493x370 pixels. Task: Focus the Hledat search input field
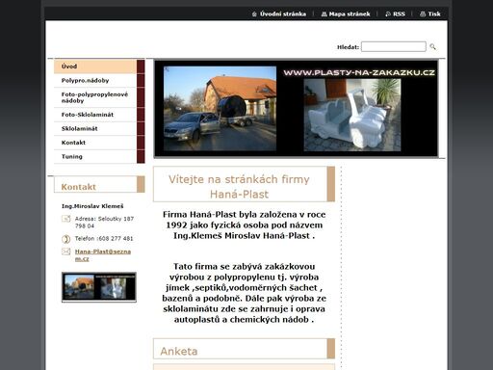click(x=394, y=46)
